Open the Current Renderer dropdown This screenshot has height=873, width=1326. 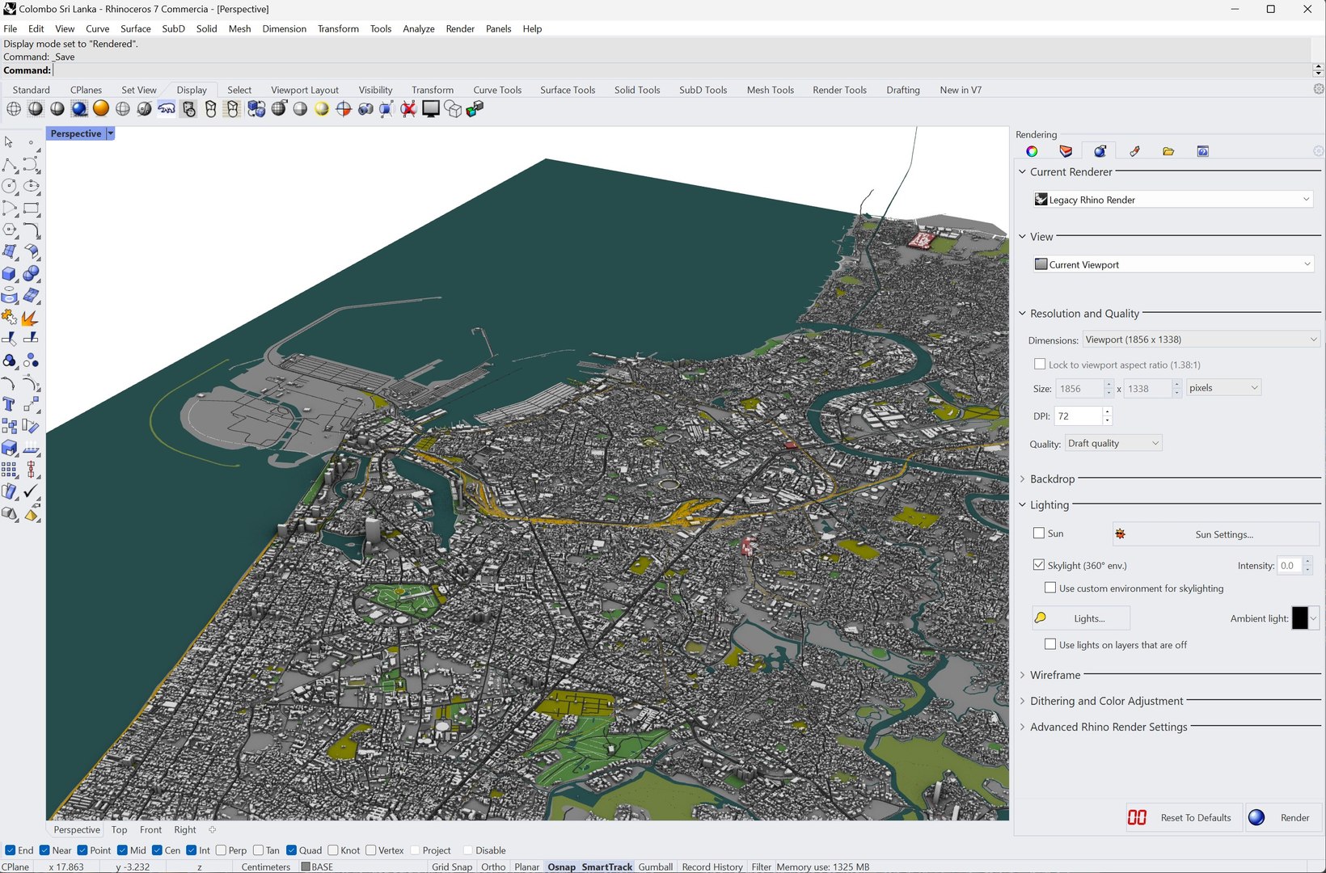tap(1172, 200)
